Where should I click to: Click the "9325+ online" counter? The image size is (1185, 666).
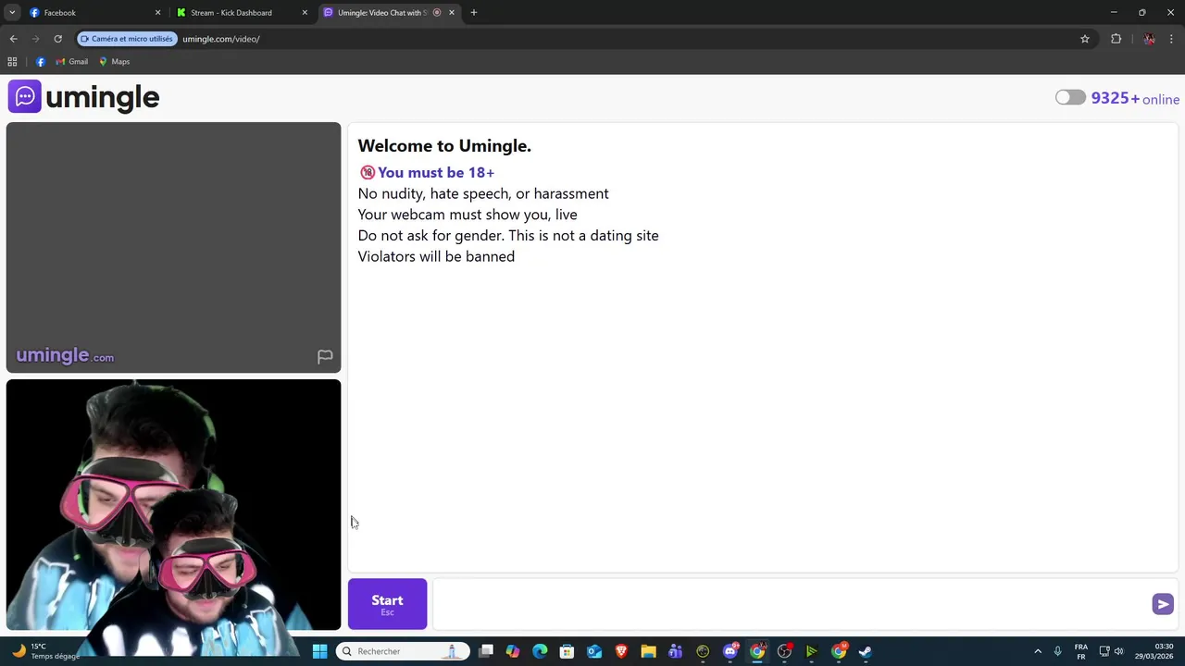[1135, 98]
